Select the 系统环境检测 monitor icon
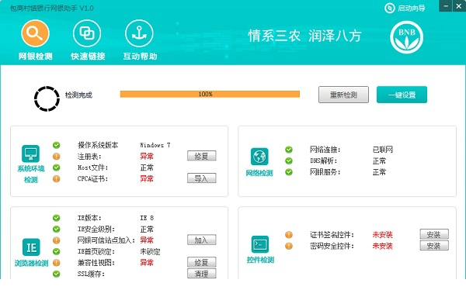 click(x=30, y=154)
